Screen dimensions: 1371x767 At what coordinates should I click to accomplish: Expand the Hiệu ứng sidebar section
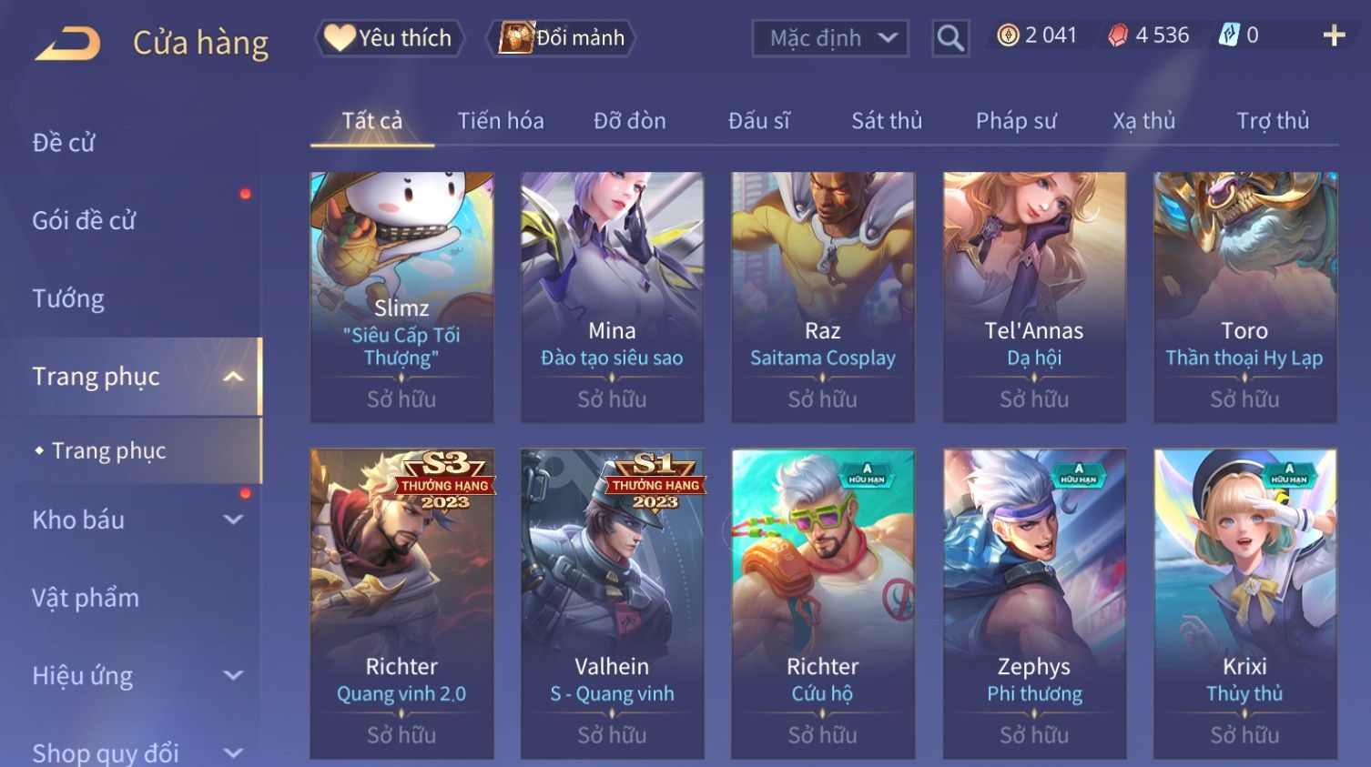233,675
